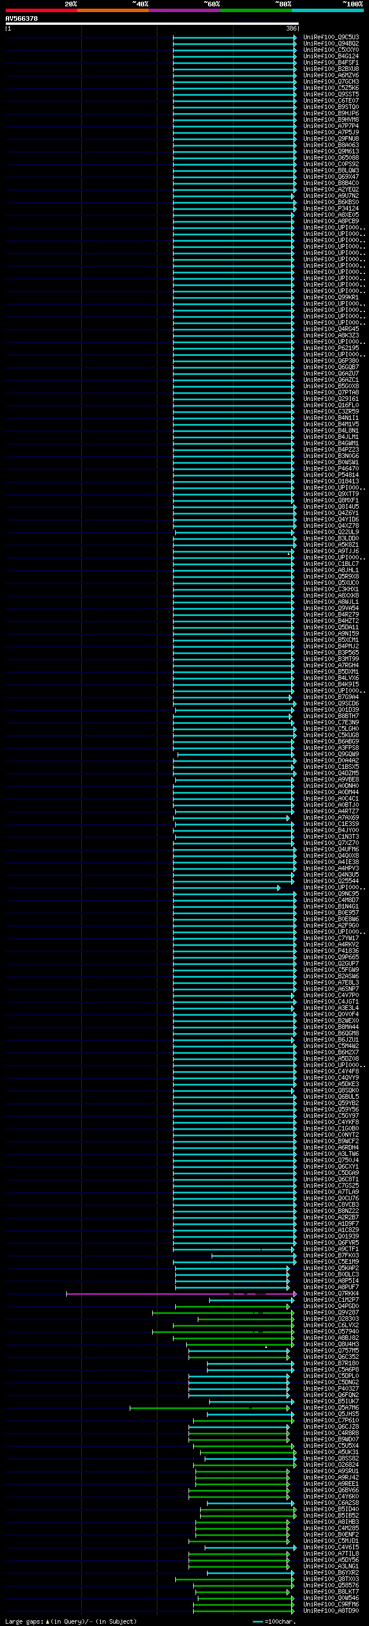Viewport: 369px width, 1626px height.
Task: Select the UniRef100_C0PS92 label
Action: 331,164
